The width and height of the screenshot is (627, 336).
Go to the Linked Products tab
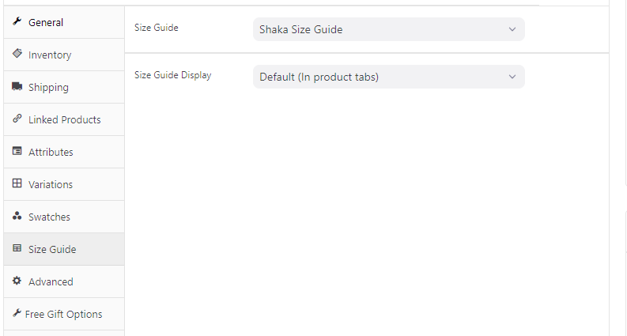[x=64, y=119]
